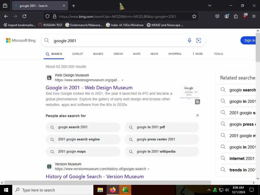Go to the Microsoft Bing logo home
Viewport: 260px width, 195px height.
pyautogui.click(x=21, y=40)
